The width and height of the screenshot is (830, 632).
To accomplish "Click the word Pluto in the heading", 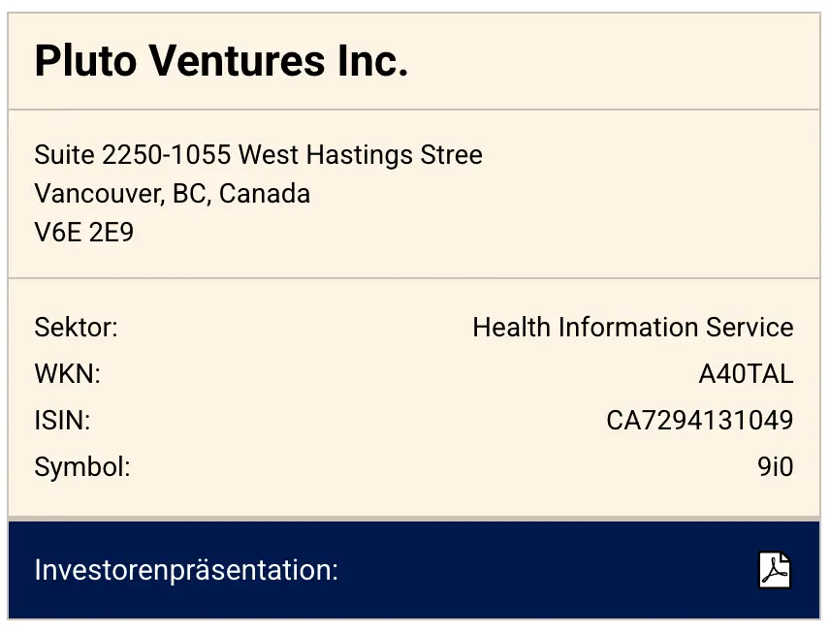I will [x=83, y=62].
